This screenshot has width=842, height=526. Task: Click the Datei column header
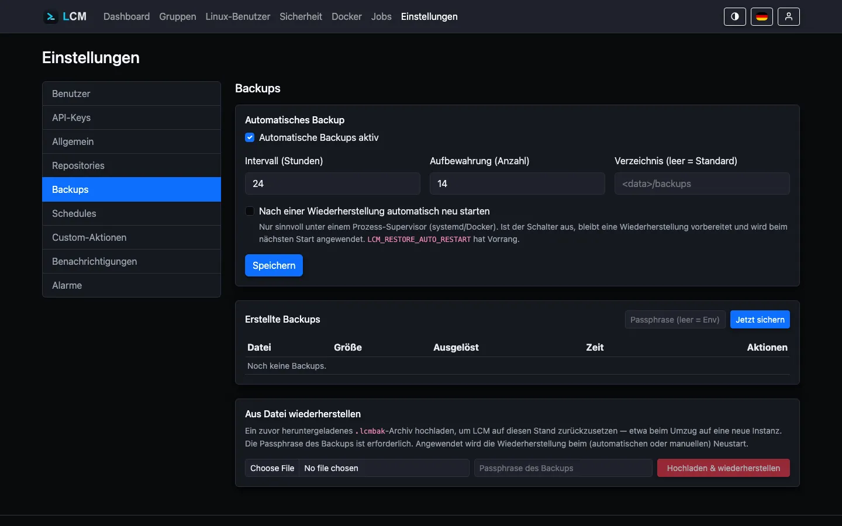coord(259,347)
